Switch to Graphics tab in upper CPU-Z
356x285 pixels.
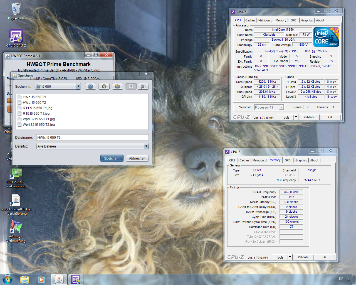307,20
